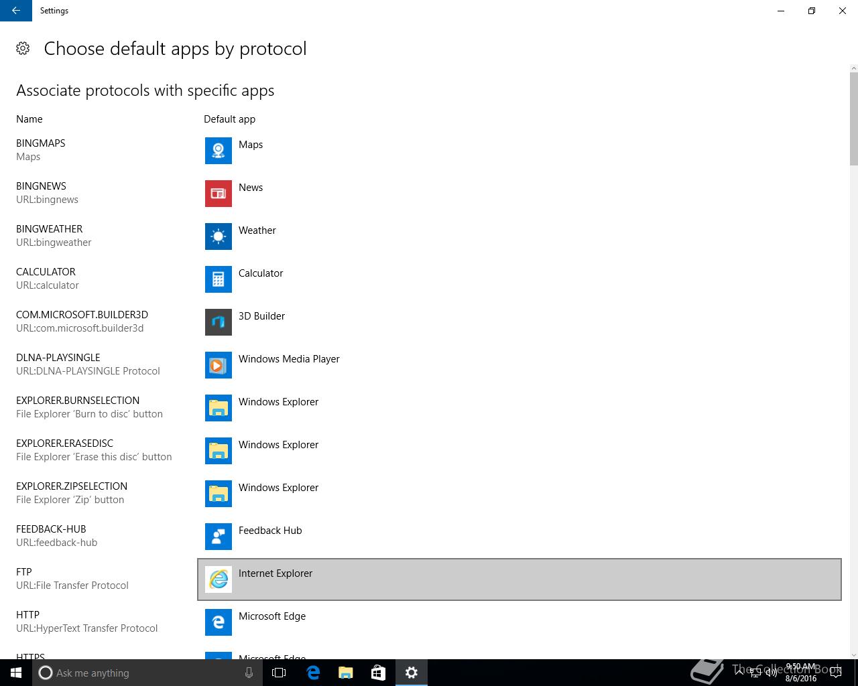Screen dimensions: 858x686
Task: Click the 3D Builder app icon
Action: click(x=219, y=322)
